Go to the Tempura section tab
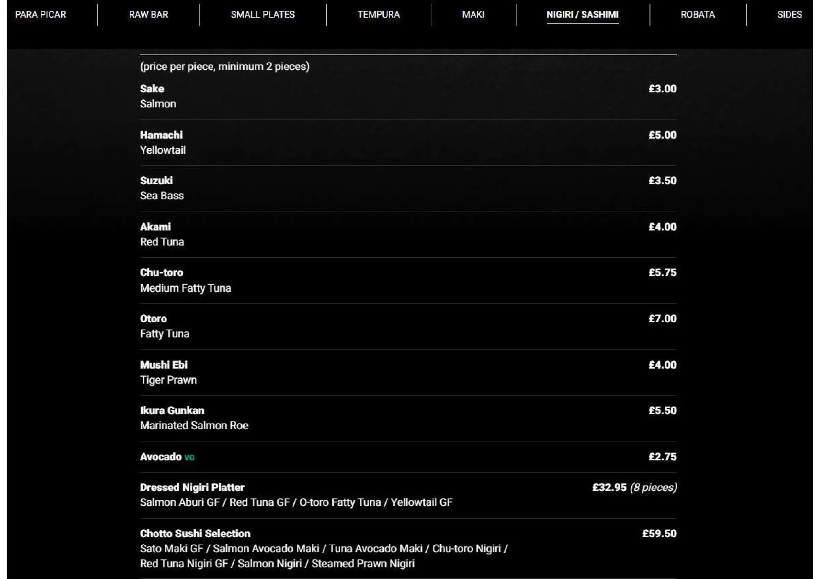 pos(378,15)
